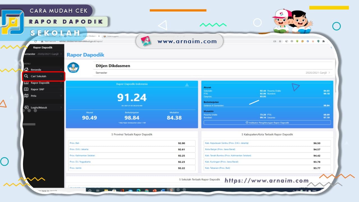Viewport: 359px width, 202px height.
Task: Open the Rapor Dapodik sidebar menu item
Action: pyautogui.click(x=43, y=83)
